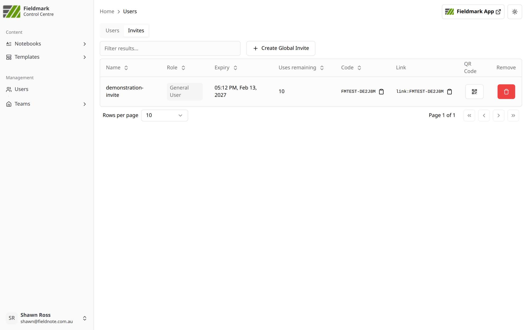The width and height of the screenshot is (528, 330).
Task: Copy the invite link to clipboard
Action: (x=450, y=92)
